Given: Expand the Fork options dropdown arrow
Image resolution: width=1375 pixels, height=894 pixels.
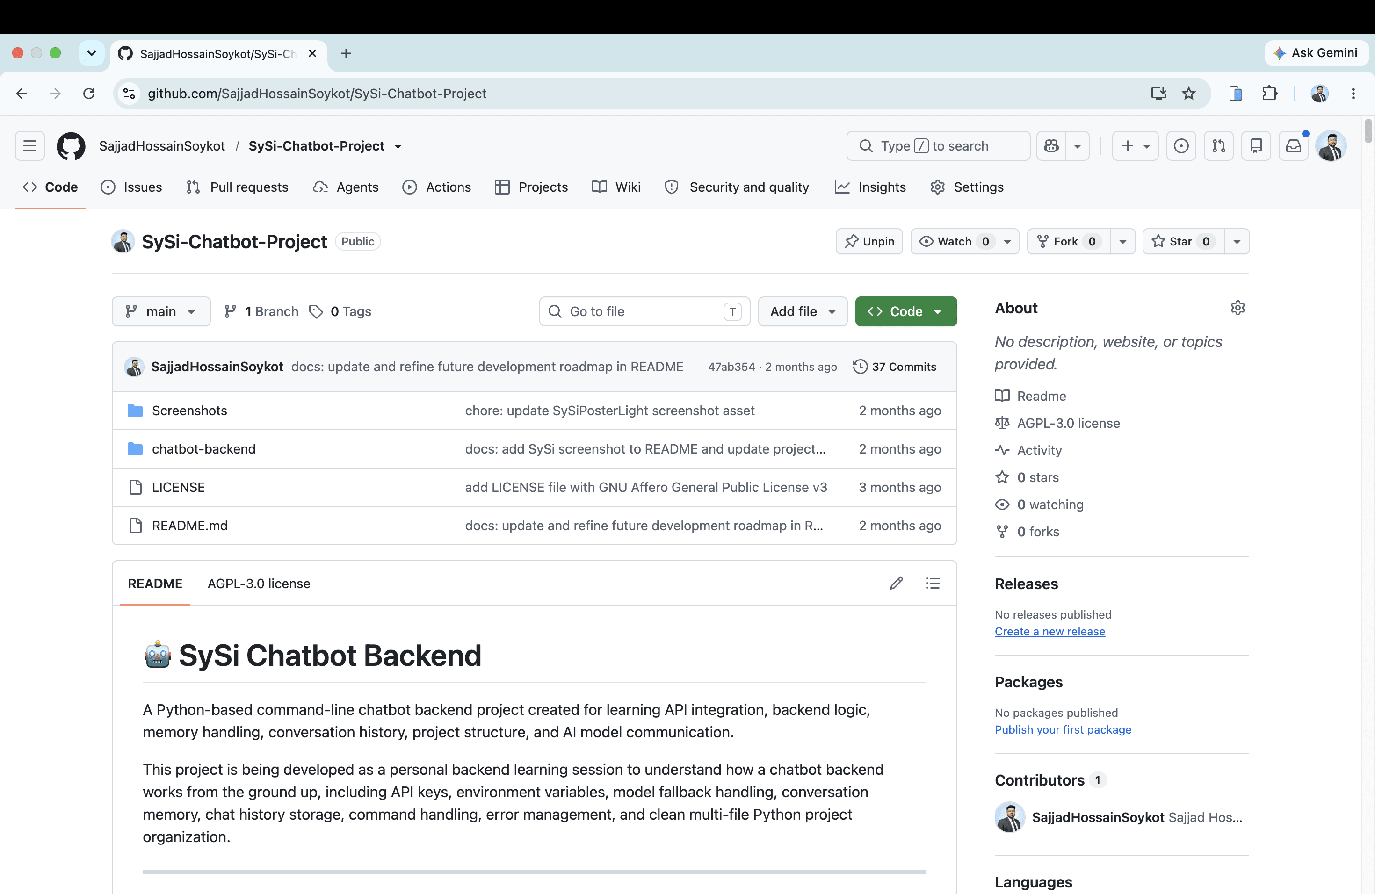Looking at the screenshot, I should tap(1122, 241).
